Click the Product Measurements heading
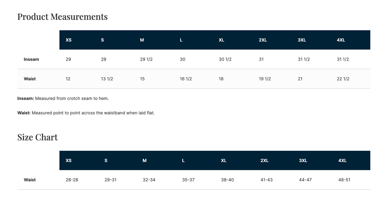The image size is (391, 199). [63, 17]
